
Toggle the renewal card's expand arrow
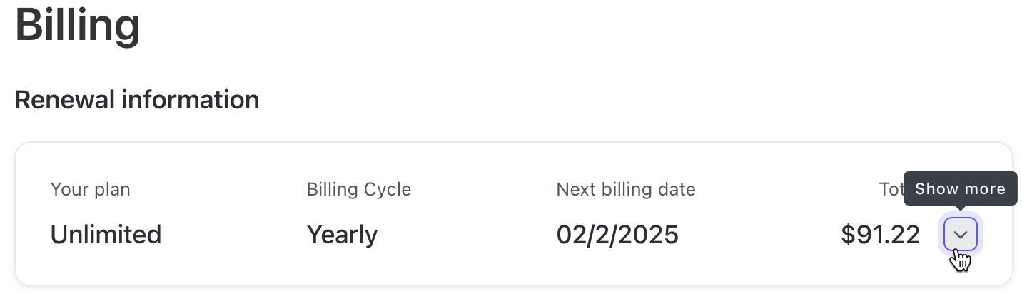point(960,235)
